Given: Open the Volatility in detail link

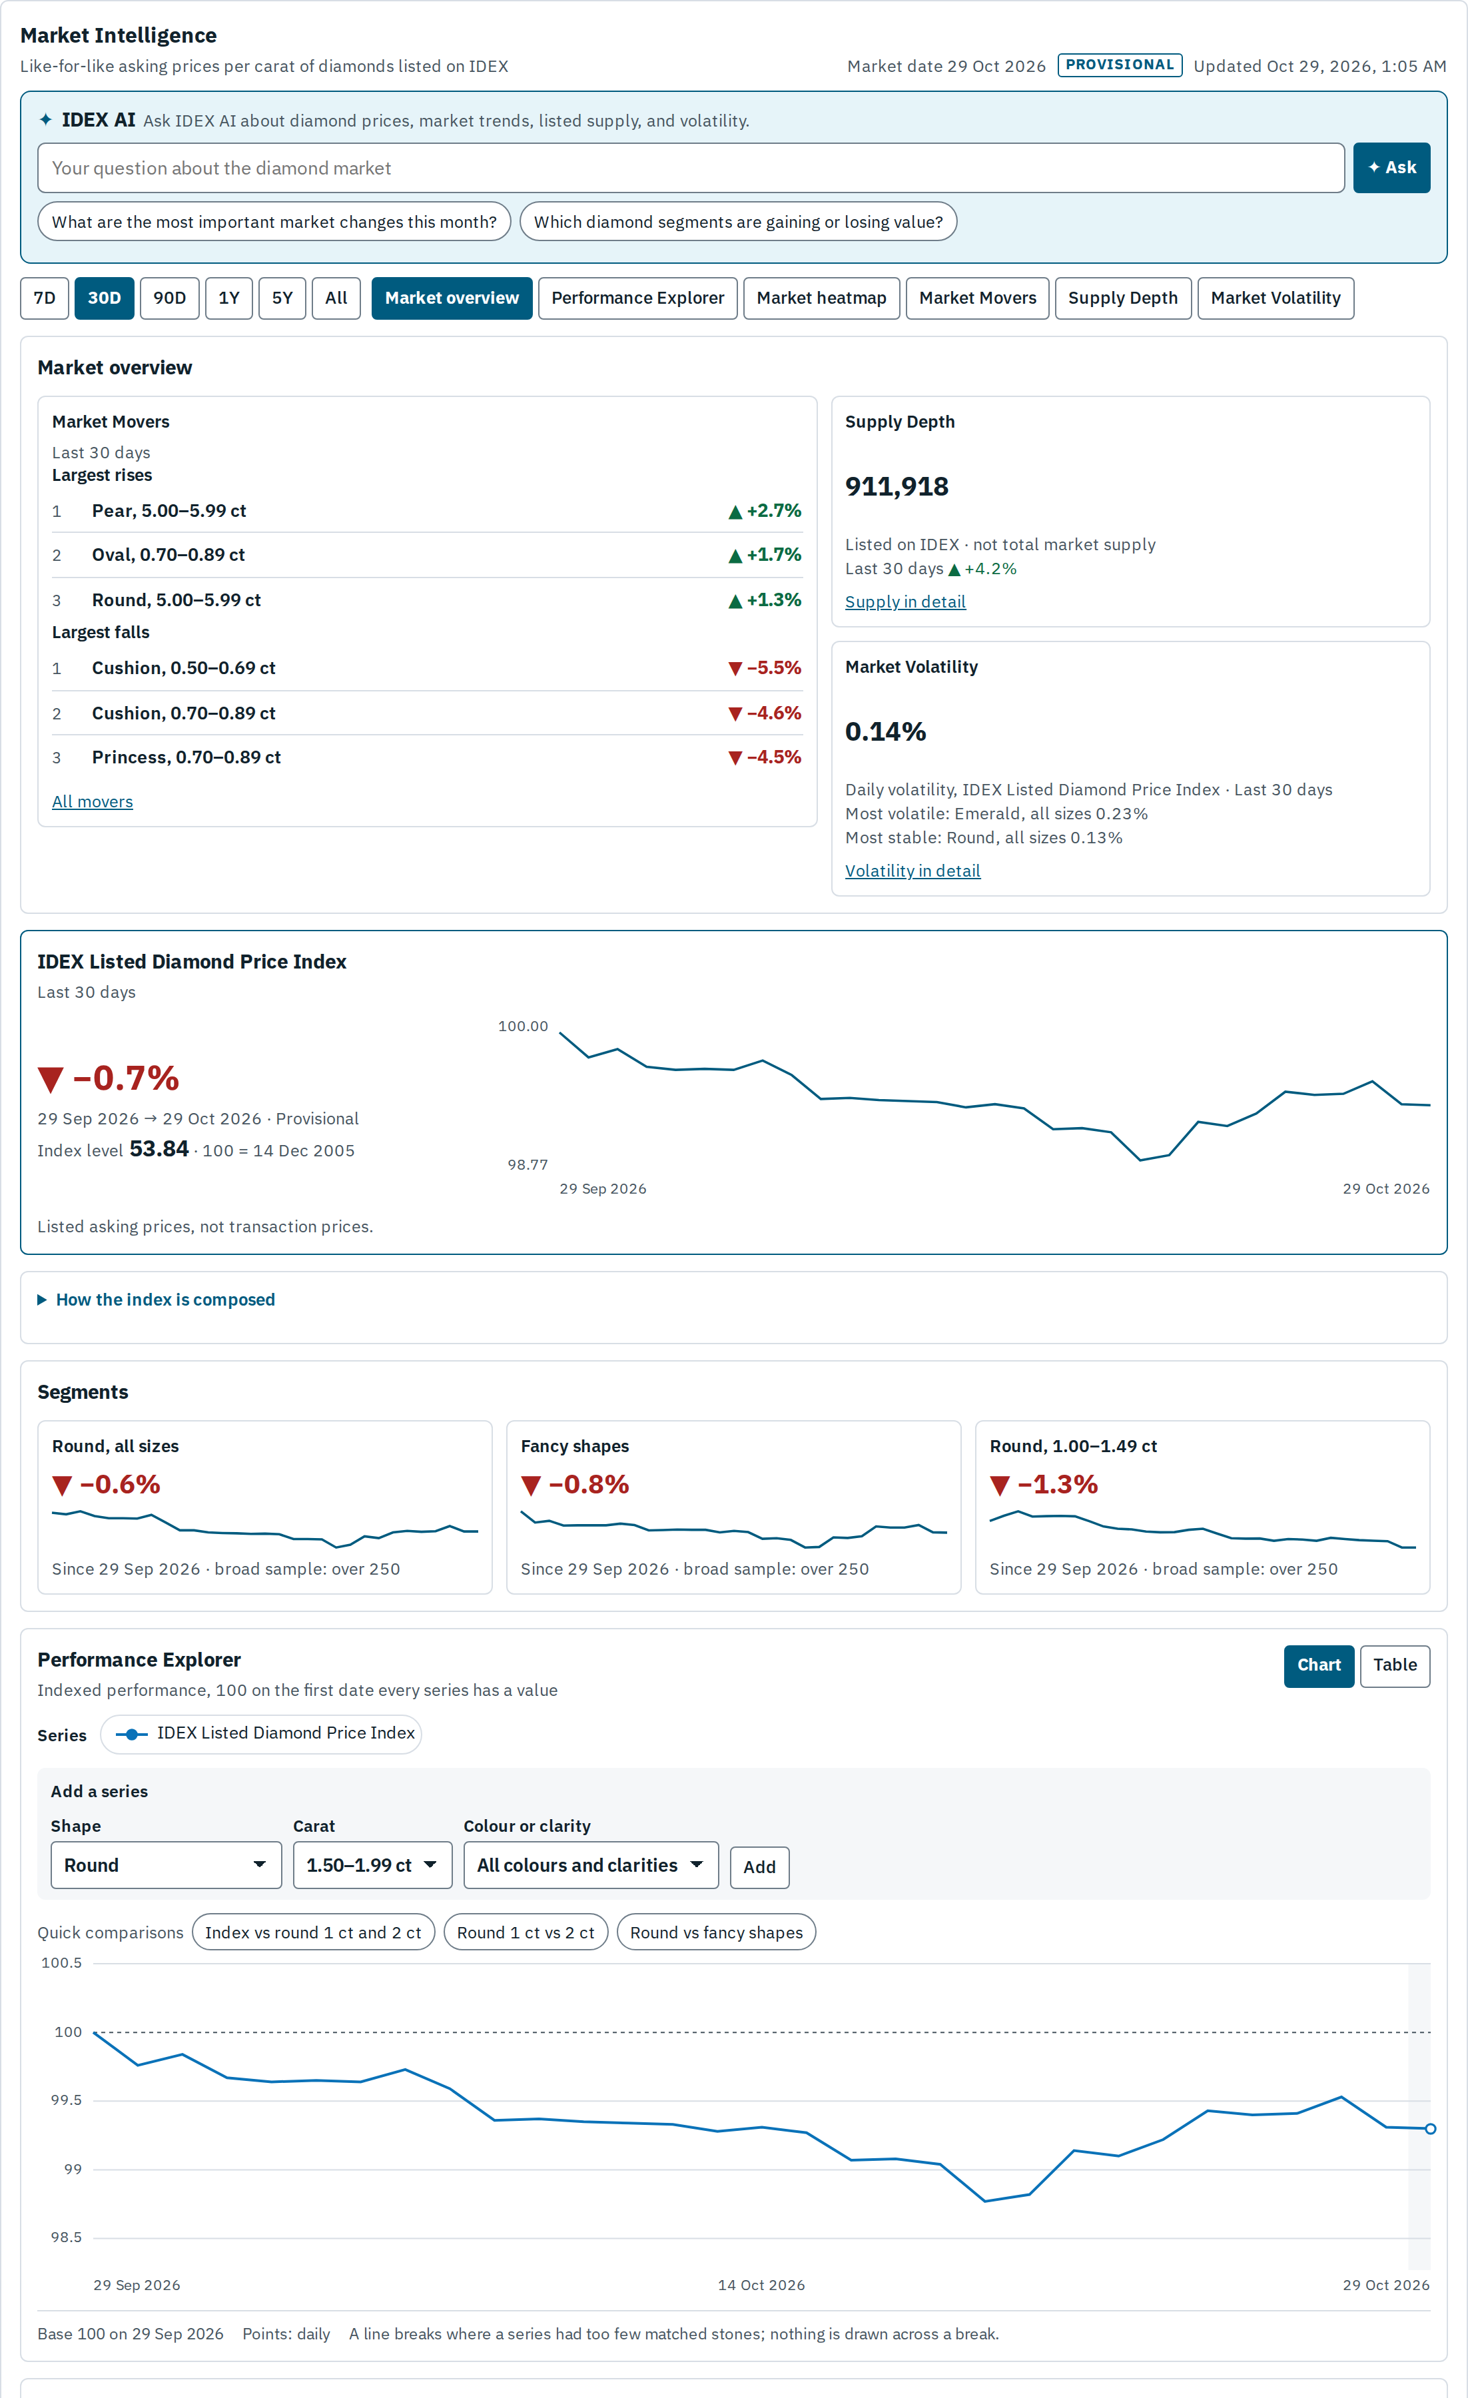Looking at the screenshot, I should [x=913, y=871].
